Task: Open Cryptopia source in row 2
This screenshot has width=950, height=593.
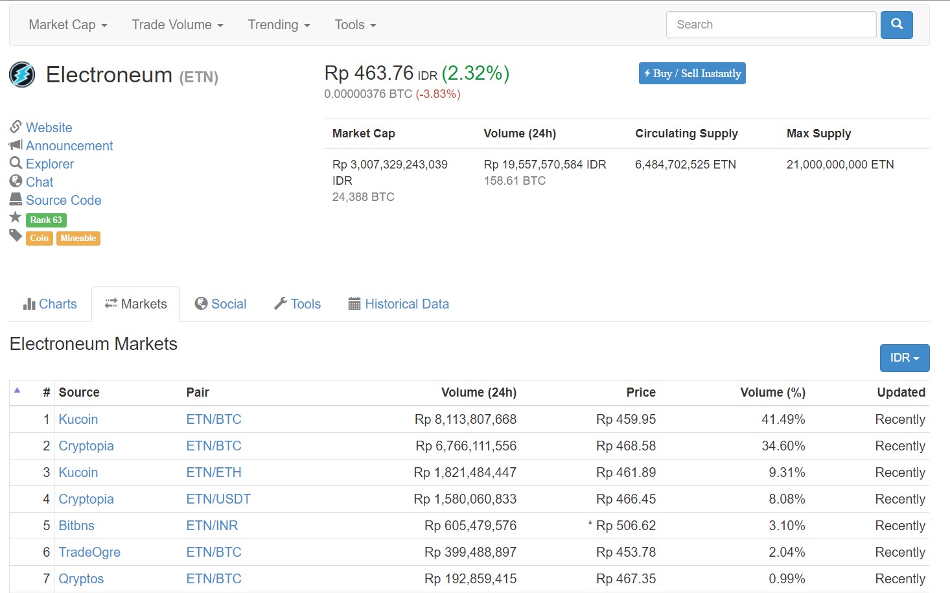Action: (86, 446)
